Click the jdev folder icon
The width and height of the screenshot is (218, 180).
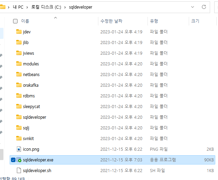click(x=19, y=32)
